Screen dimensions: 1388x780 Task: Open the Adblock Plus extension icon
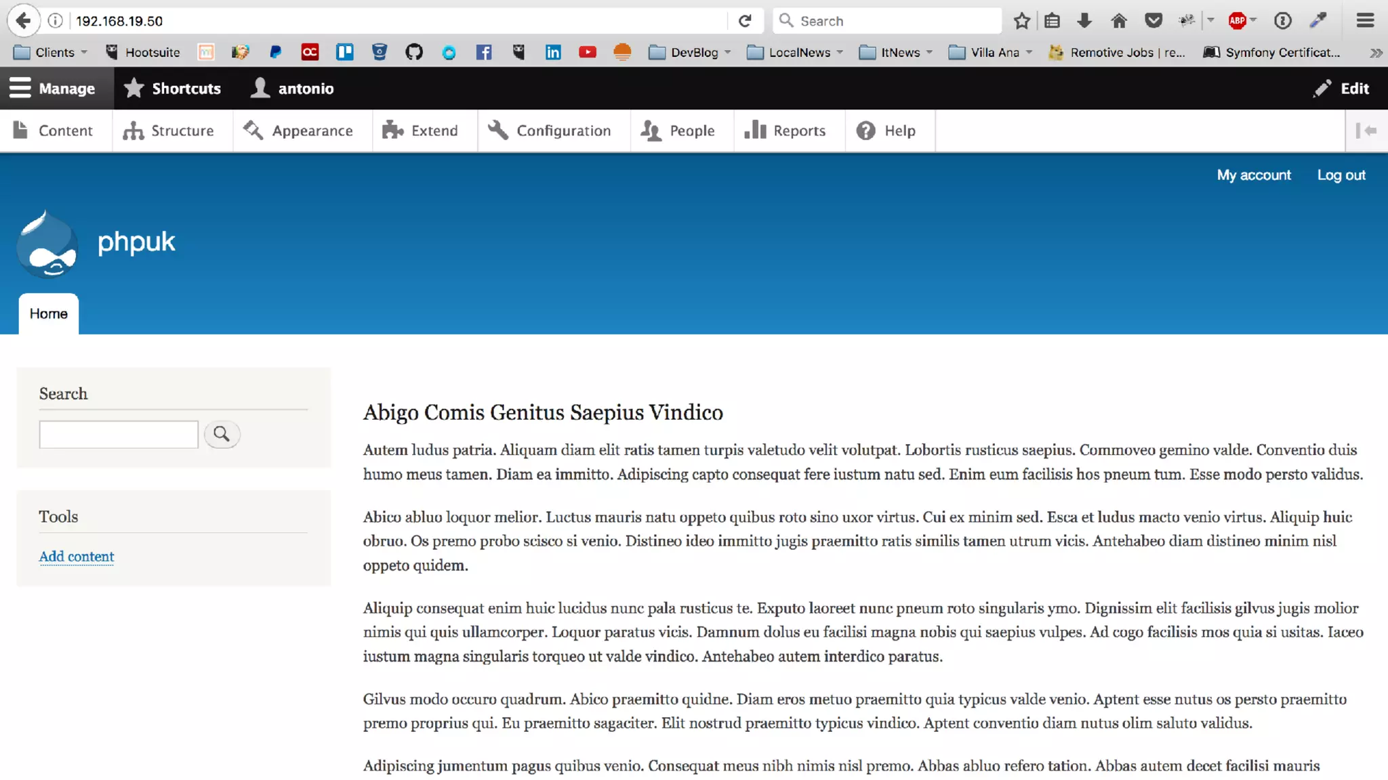[x=1238, y=21]
